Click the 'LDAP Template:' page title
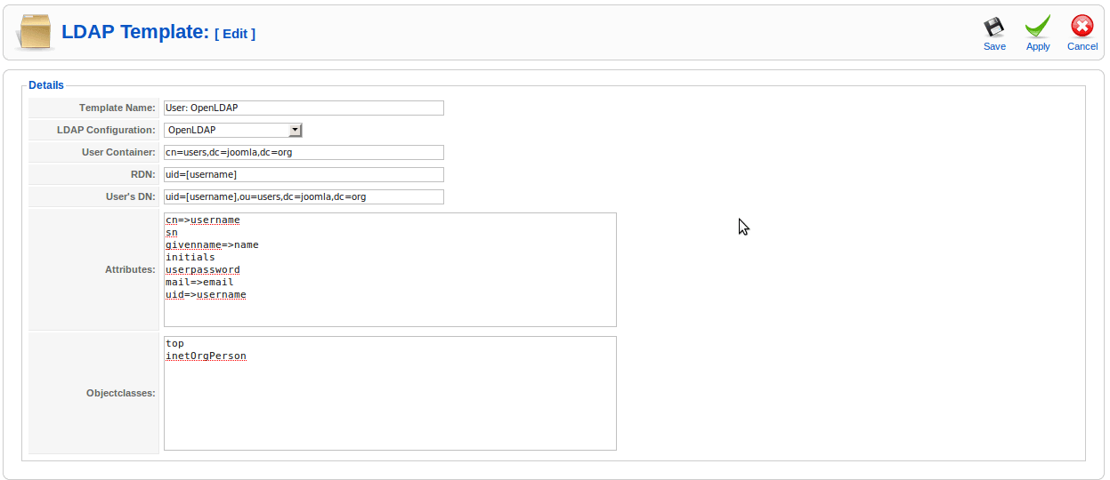Viewport: 1110px width, 480px height. pos(134,33)
